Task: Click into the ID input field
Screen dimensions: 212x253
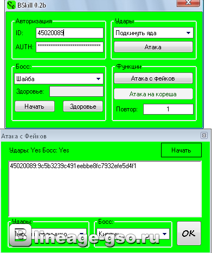Action: coord(69,33)
